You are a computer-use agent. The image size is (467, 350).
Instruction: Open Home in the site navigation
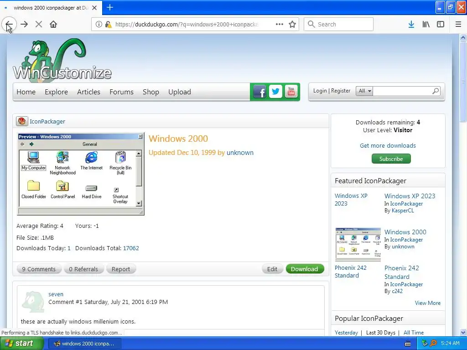pos(26,92)
